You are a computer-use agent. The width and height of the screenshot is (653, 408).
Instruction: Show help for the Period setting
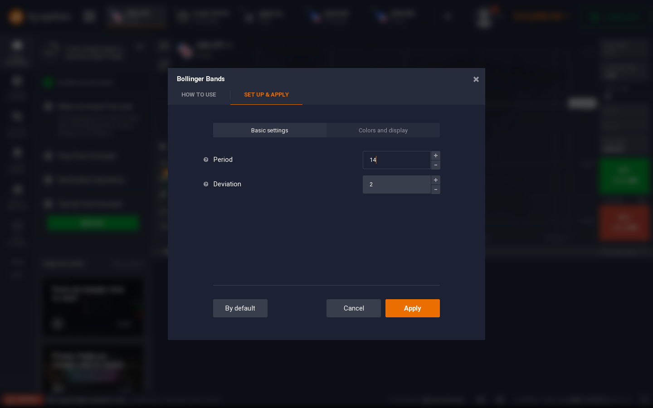(206, 160)
